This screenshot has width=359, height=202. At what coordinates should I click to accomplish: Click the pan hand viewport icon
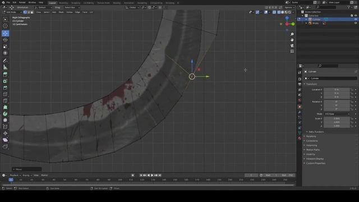tap(292, 40)
